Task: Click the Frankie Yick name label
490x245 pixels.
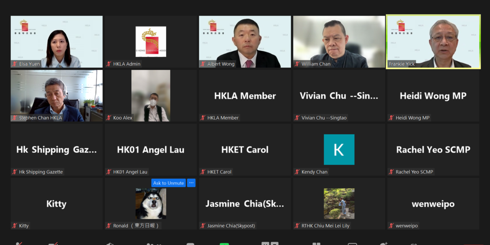Action: pos(402,64)
